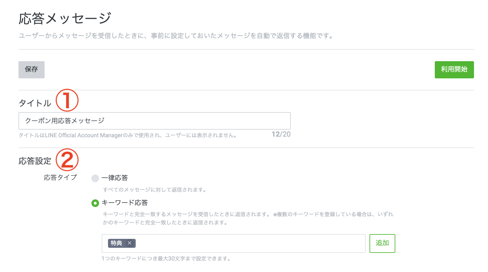Remove the 特典 keyword tag

129,243
